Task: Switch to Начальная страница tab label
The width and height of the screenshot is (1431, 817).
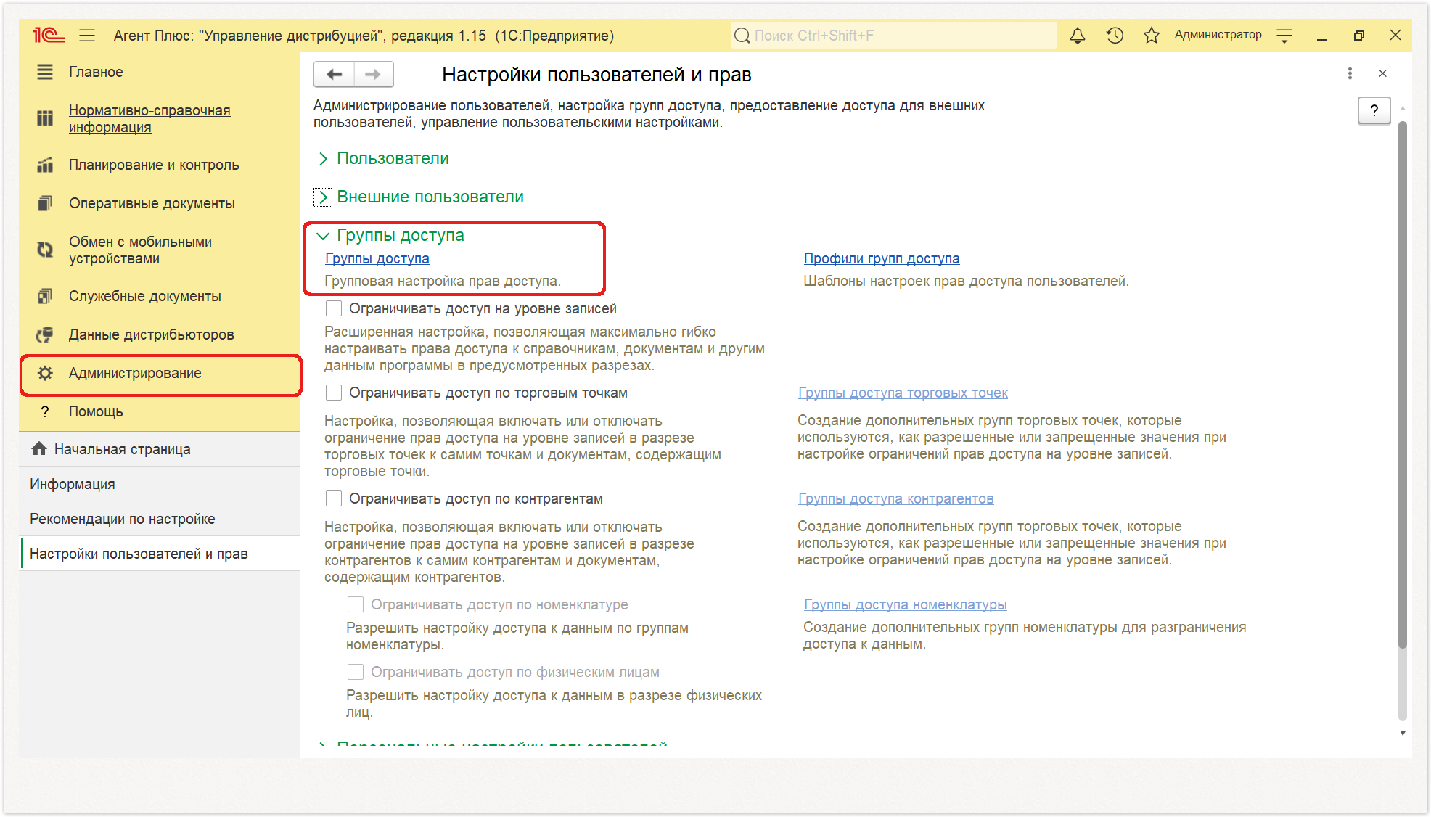Action: (122, 449)
